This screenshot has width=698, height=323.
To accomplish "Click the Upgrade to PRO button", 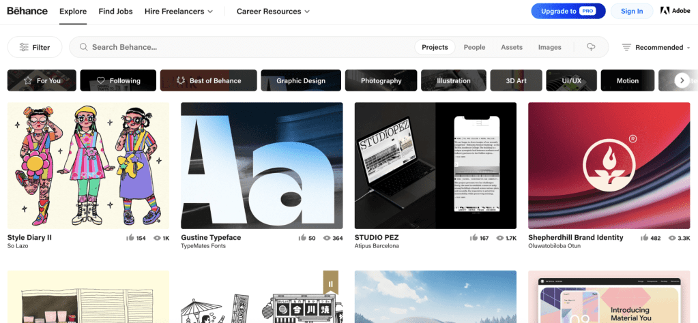I will (568, 11).
